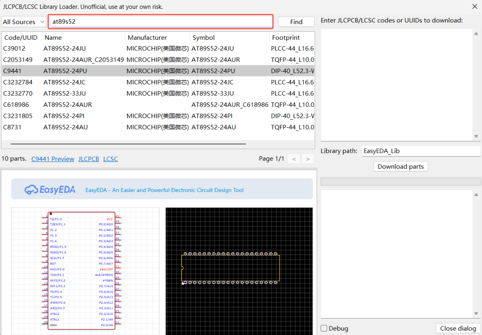The width and height of the screenshot is (482, 335).
Task: Click the DIP-40 footprint preview thumbnail
Action: [239, 271]
